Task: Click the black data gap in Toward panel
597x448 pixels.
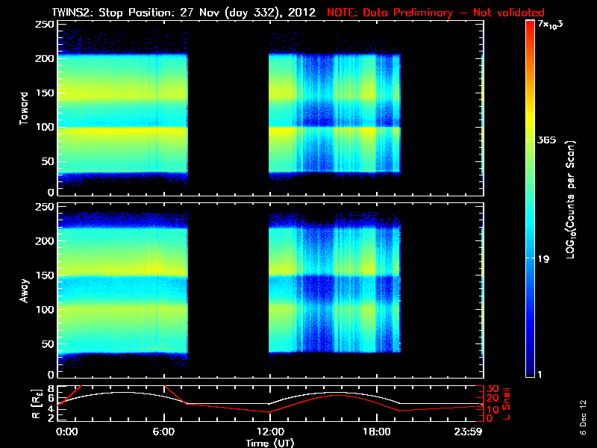Action: coord(228,108)
